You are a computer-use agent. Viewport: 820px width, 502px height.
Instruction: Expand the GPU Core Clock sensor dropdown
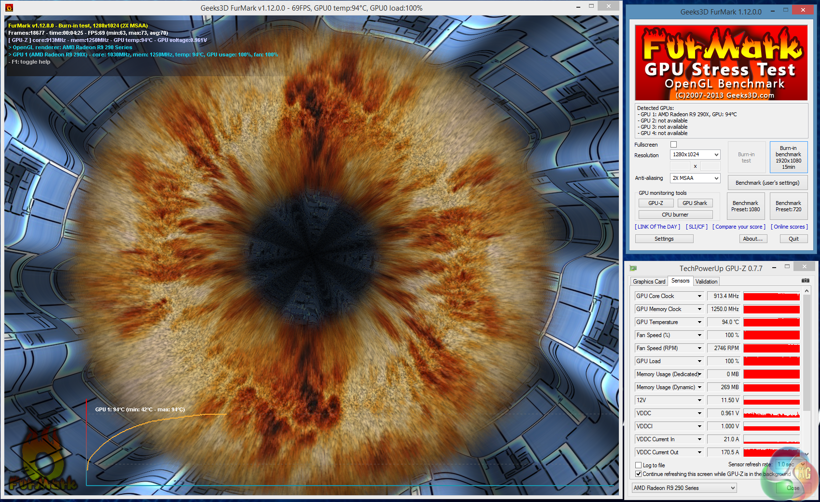[x=699, y=296]
